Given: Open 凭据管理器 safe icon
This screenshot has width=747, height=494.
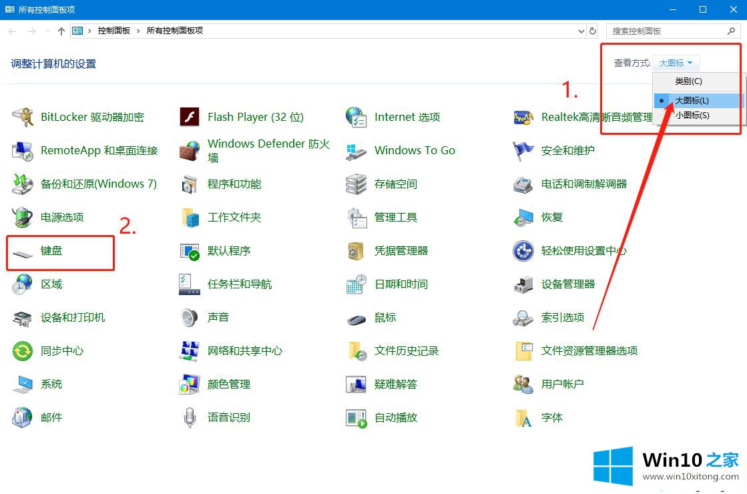Looking at the screenshot, I should 356,251.
